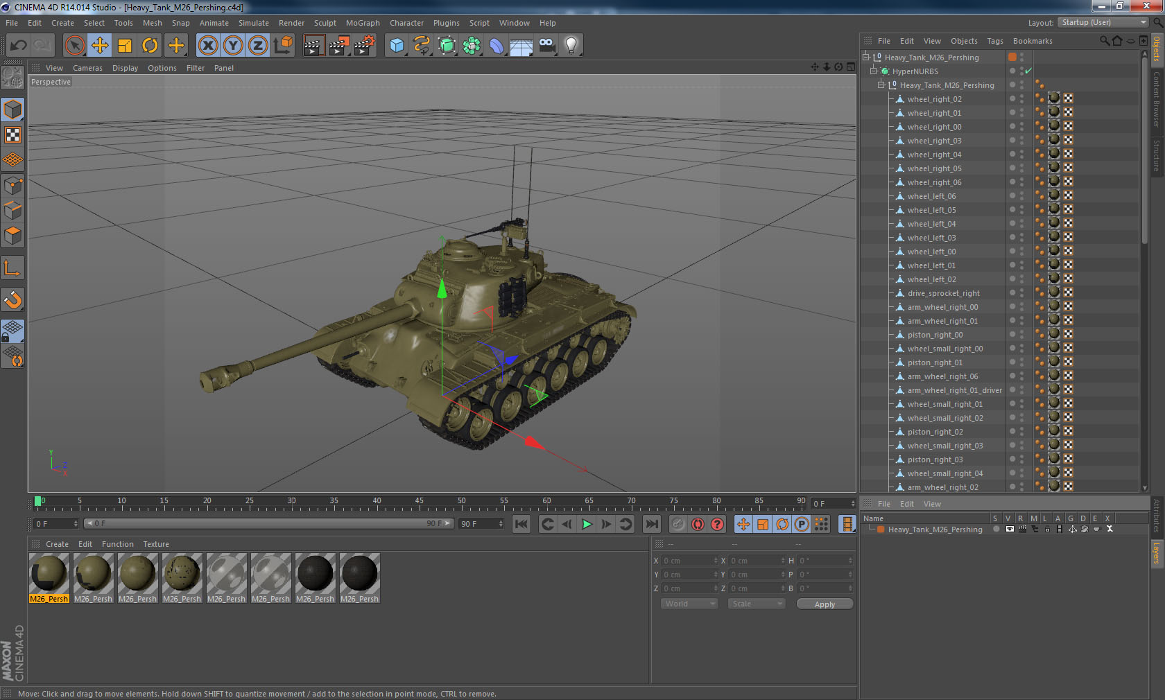Viewport: 1165px width, 700px height.
Task: Collapse the HyperNURBS tree node
Action: coord(874,71)
